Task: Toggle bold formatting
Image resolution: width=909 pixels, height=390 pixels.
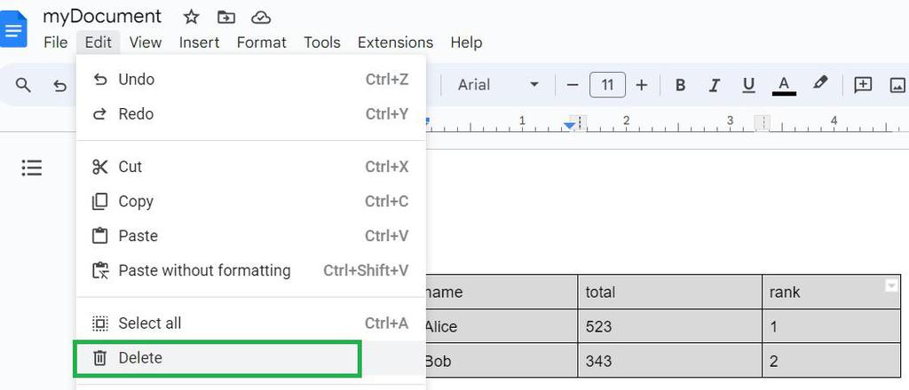Action: pos(681,85)
